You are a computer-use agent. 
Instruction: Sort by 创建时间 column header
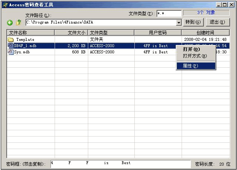(205, 33)
